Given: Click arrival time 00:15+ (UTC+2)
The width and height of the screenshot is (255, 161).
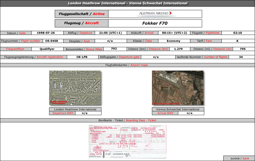Looking at the screenshot, I should coord(174,33).
